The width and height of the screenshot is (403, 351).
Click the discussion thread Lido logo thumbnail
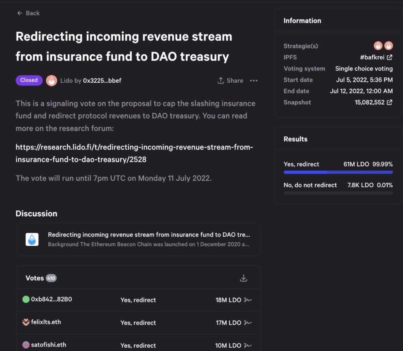[32, 240]
